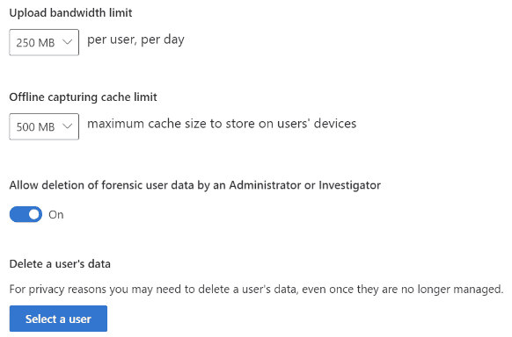Click the Select a user button

click(x=58, y=319)
